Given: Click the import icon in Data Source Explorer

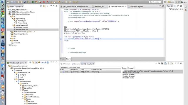Looking at the screenshot, I should pos(42,62).
